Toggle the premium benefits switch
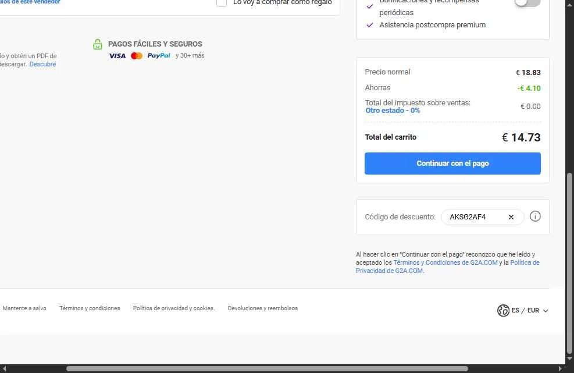Image resolution: width=574 pixels, height=373 pixels. click(x=527, y=2)
